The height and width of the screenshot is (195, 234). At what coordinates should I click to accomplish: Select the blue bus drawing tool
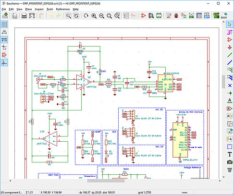coord(230,62)
